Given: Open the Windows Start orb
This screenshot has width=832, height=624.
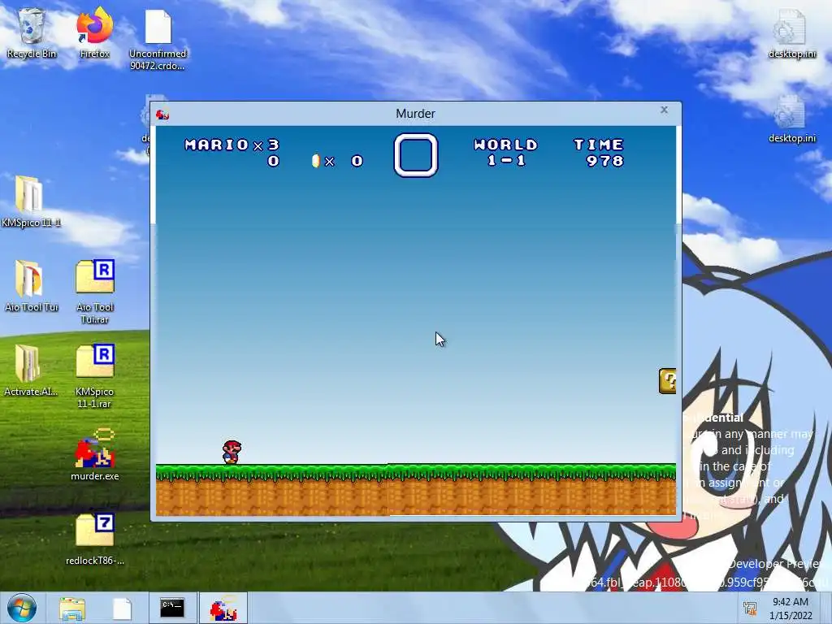Looking at the screenshot, I should click(22, 608).
